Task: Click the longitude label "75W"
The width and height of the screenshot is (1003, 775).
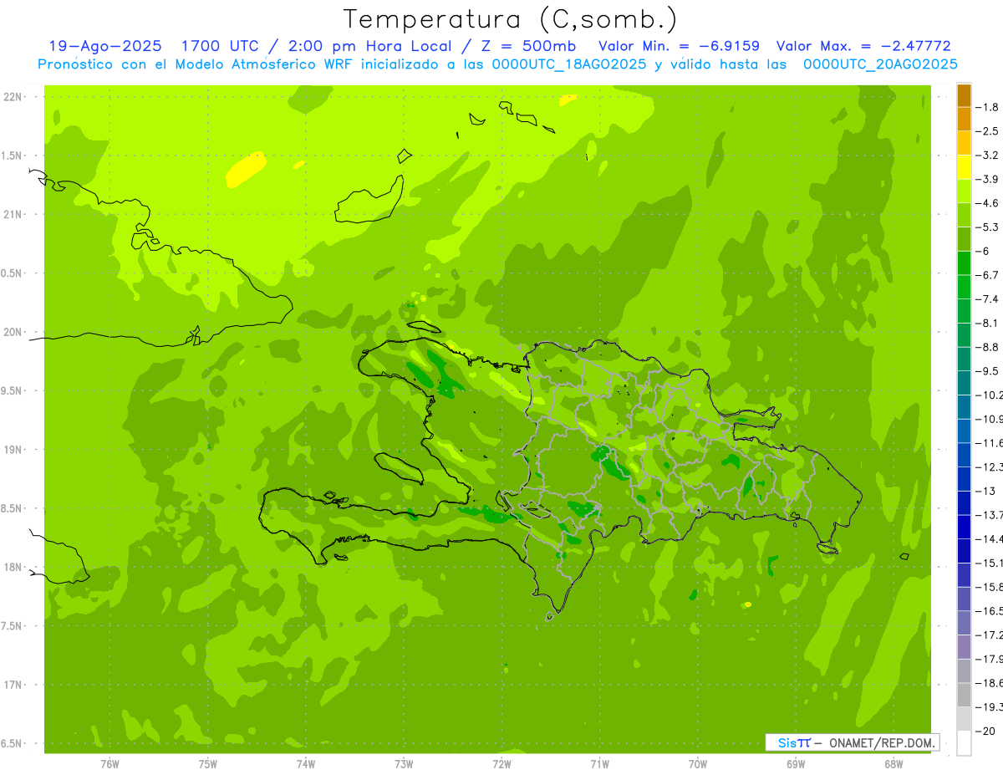Action: (x=208, y=764)
